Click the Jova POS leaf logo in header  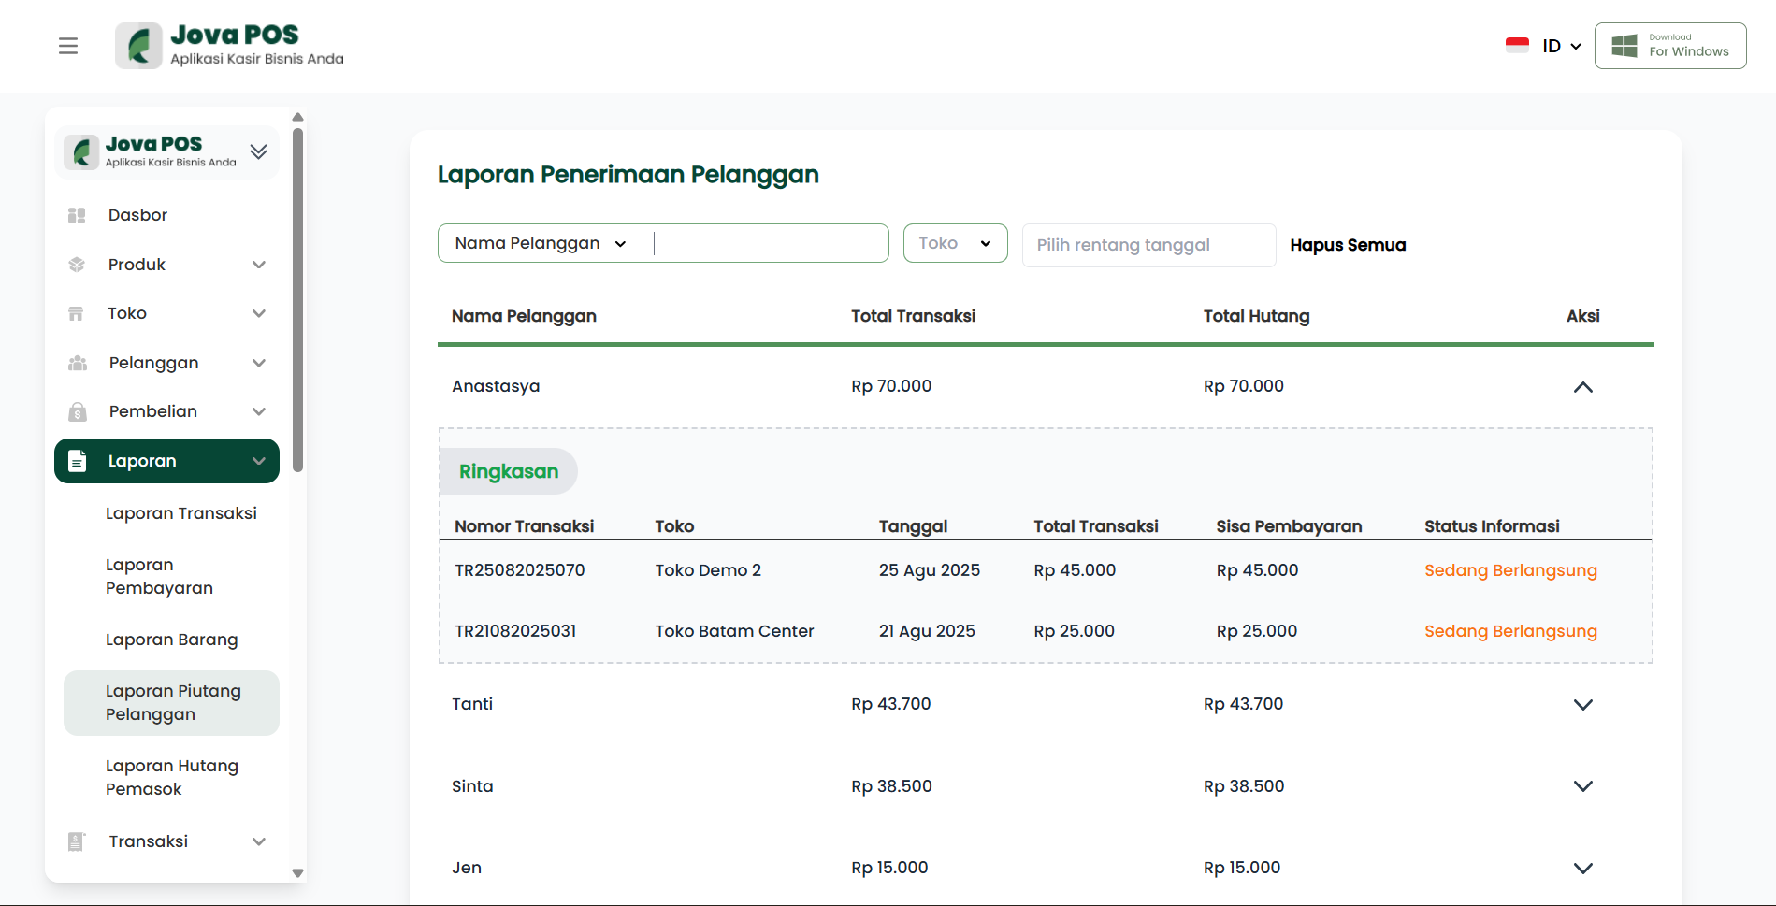click(138, 46)
